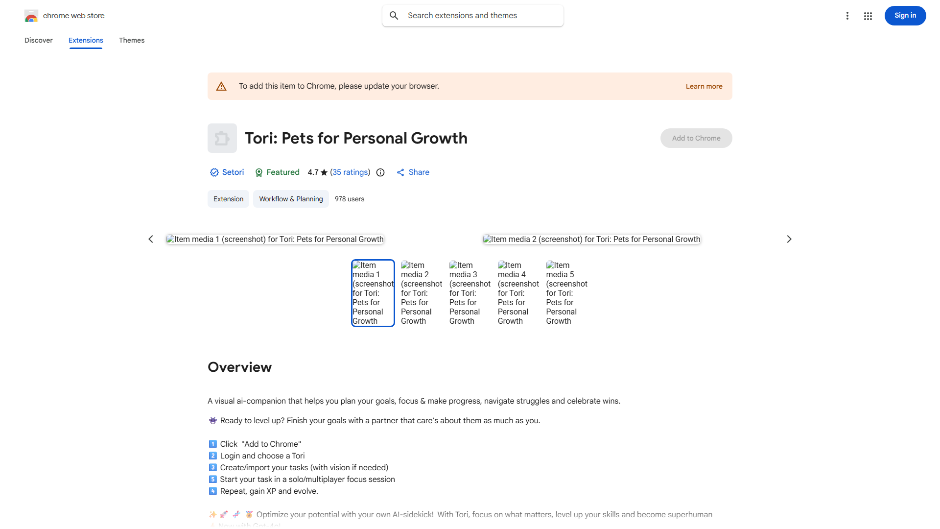The width and height of the screenshot is (940, 529).
Task: Open the Themes tab
Action: [132, 40]
